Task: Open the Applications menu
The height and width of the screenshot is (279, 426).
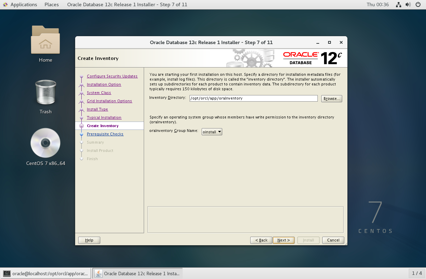Action: coord(24,4)
